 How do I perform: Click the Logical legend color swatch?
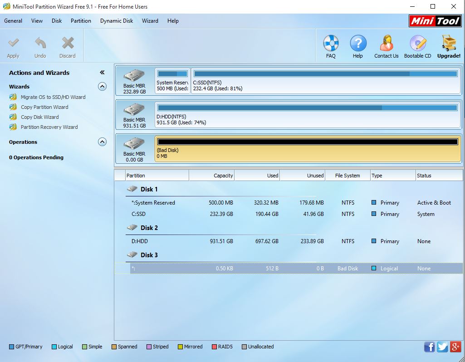(54, 347)
